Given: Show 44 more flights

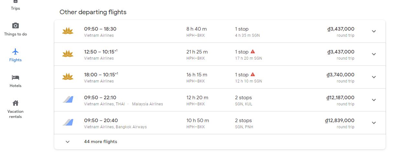Looking at the screenshot, I should 101,142.
